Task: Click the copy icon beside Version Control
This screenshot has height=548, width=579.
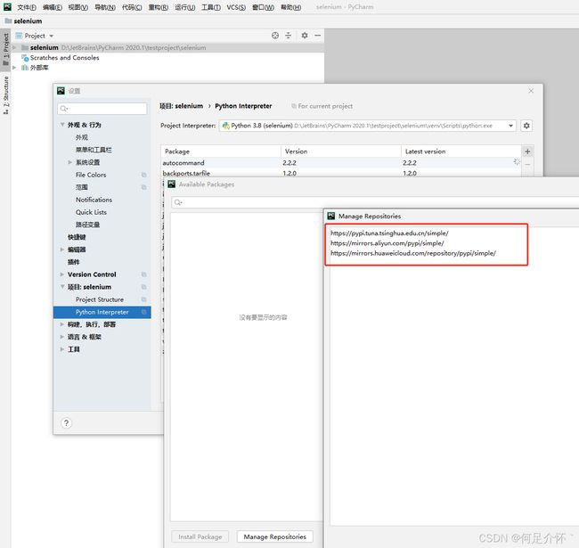Action: [x=143, y=274]
